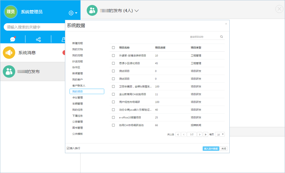
Task: Select 客户联系人 in the left menu
Action: point(79,86)
